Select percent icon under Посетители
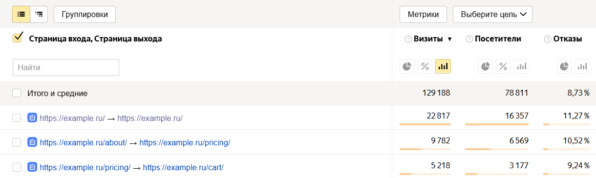 pyautogui.click(x=503, y=66)
